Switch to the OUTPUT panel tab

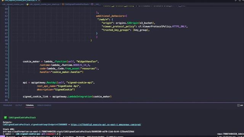pyautogui.click(x=19, y=105)
